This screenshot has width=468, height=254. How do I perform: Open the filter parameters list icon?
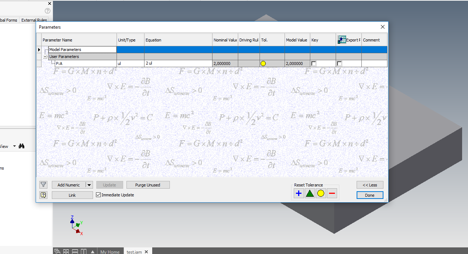coord(43,185)
